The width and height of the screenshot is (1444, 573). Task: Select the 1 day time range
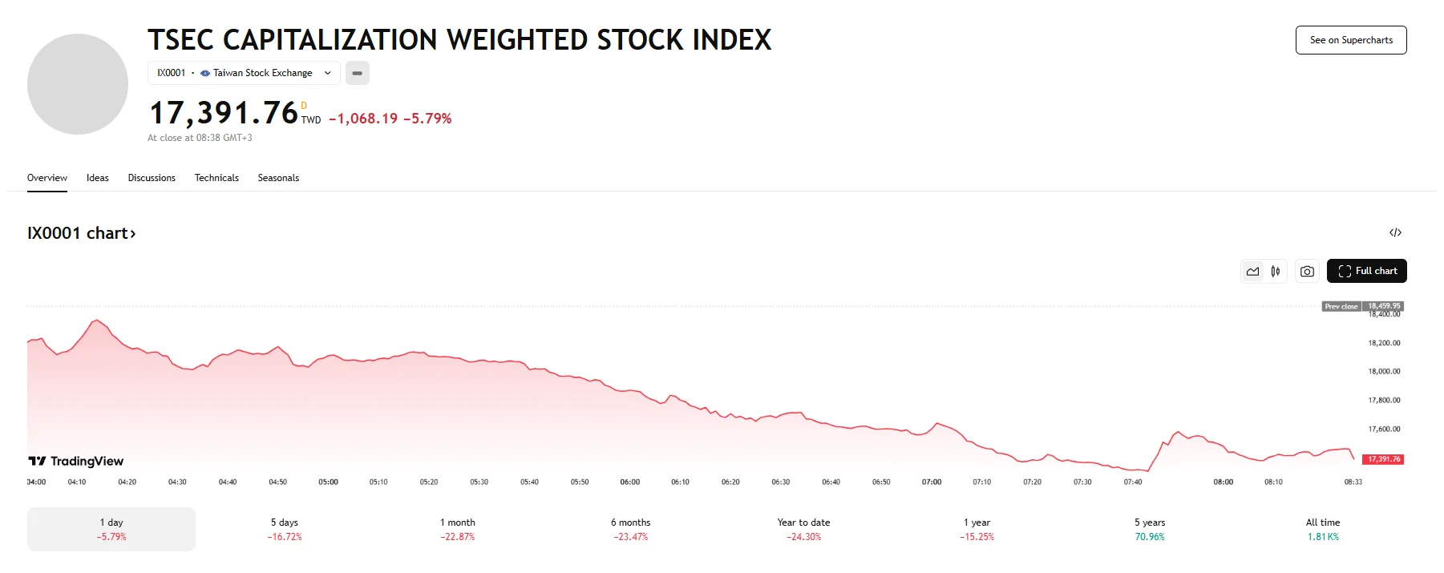tap(111, 529)
